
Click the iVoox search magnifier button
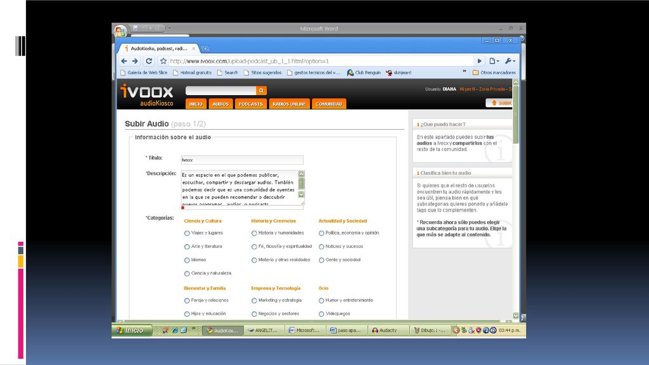tap(261, 90)
